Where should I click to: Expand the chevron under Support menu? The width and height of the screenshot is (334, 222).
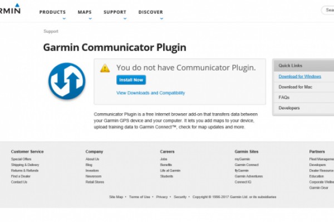(125, 18)
